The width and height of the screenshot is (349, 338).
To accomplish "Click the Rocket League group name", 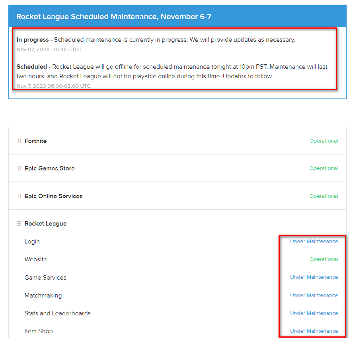I will pos(46,224).
